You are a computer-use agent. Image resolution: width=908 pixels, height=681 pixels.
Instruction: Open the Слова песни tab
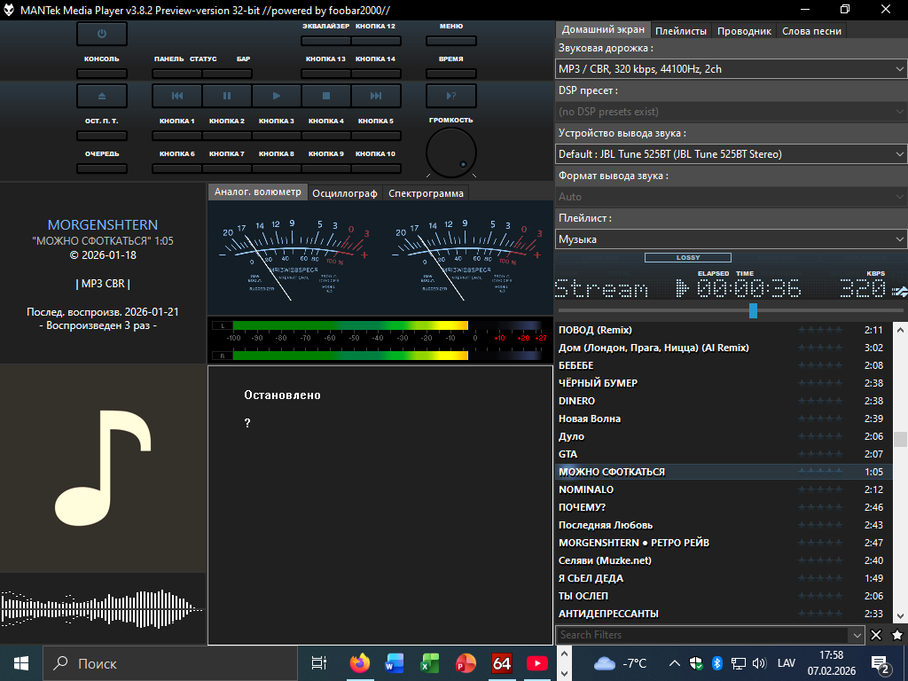click(811, 30)
